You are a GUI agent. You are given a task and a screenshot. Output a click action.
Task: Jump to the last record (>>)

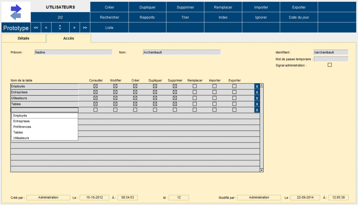pyautogui.click(x=85, y=28)
